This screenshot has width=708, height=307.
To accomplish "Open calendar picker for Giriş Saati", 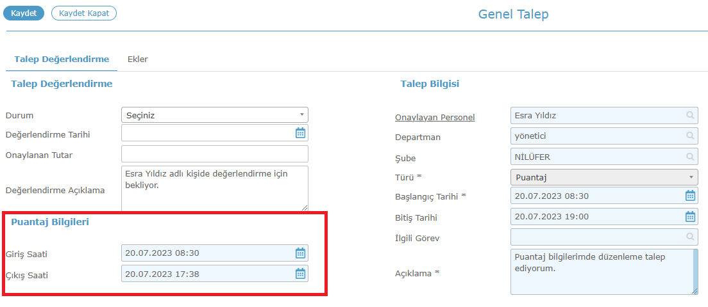I will (x=300, y=253).
